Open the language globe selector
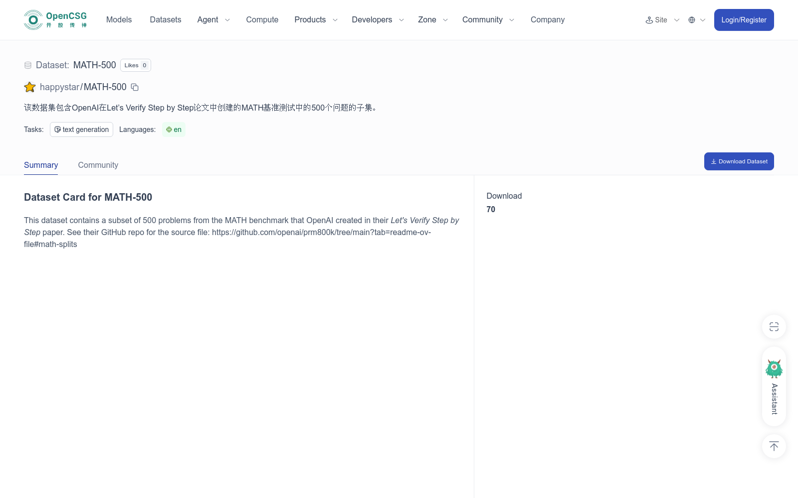The height and width of the screenshot is (498, 798). click(697, 20)
